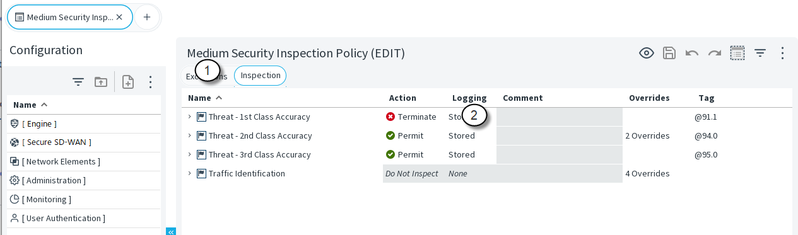Screen dimensions: 798x235
Task: Click the dashed selection list icon
Action: (737, 53)
